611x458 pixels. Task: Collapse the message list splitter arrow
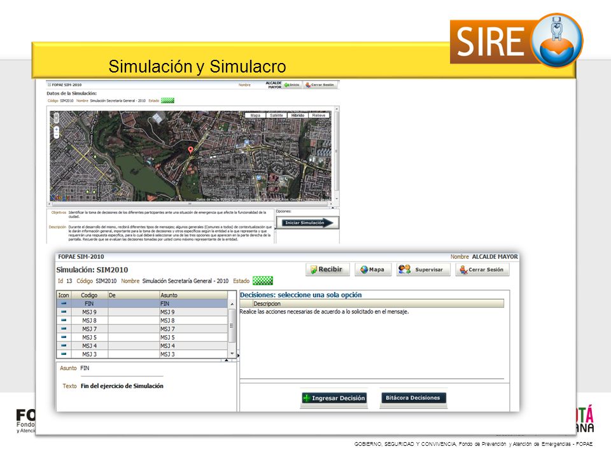[x=227, y=360]
